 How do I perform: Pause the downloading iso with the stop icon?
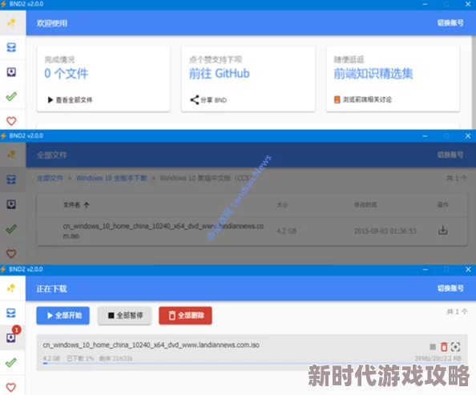point(433,347)
